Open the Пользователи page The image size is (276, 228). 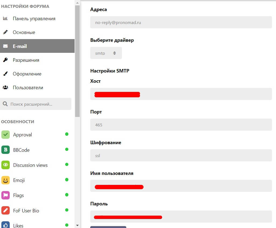pyautogui.click(x=28, y=88)
